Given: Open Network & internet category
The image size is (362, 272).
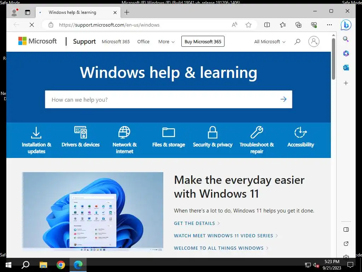Looking at the screenshot, I should (124, 140).
